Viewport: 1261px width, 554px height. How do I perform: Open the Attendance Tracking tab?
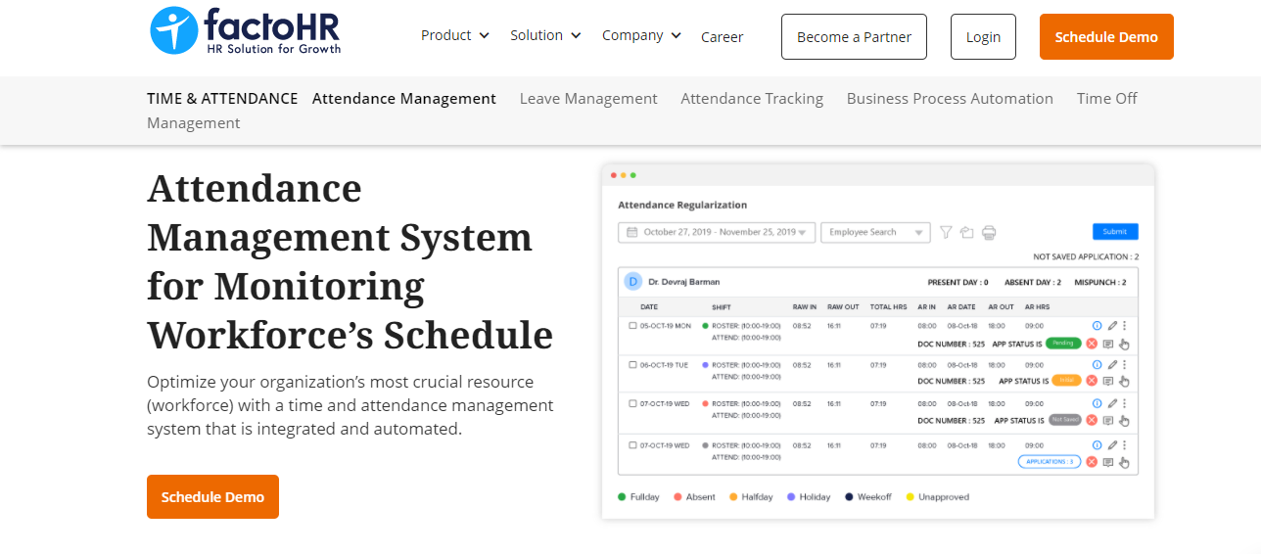tap(752, 99)
